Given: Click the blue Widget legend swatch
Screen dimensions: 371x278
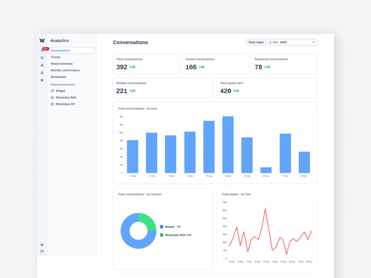Looking at the screenshot, I should [162, 227].
